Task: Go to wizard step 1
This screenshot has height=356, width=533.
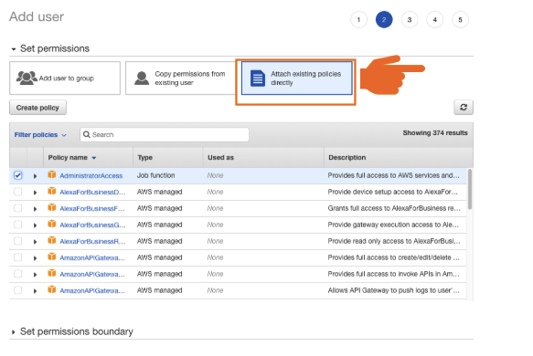Action: point(358,20)
